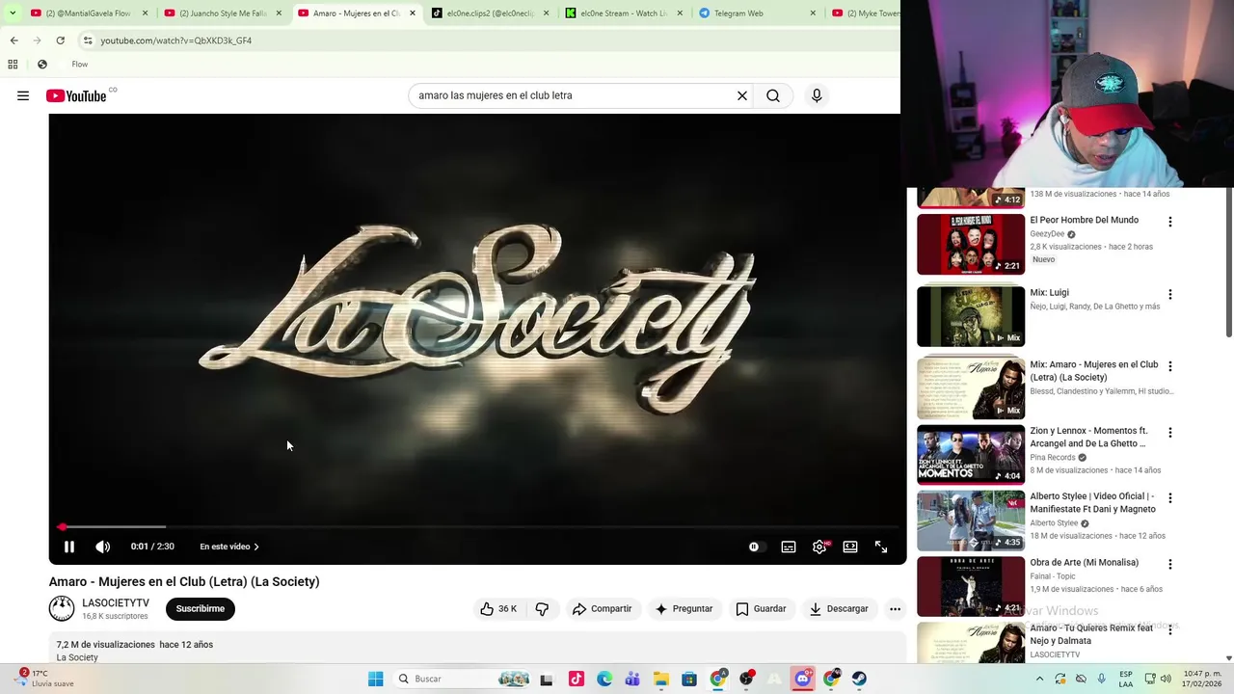Switch to the Myke Towers tab
1234x694 pixels.
tap(866, 13)
